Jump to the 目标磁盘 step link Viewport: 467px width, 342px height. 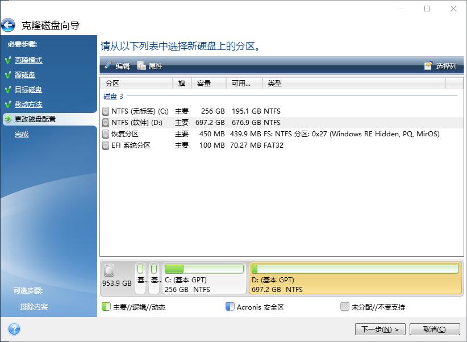point(30,90)
